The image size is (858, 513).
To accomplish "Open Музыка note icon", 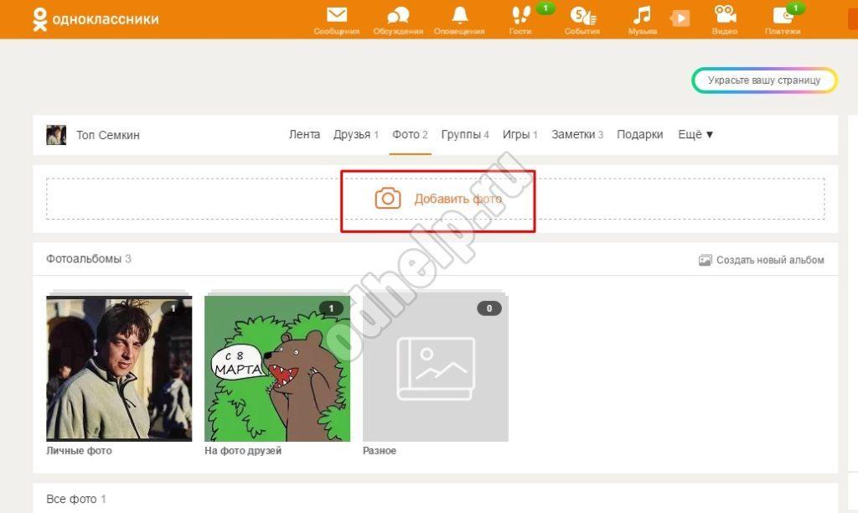I will tap(642, 15).
